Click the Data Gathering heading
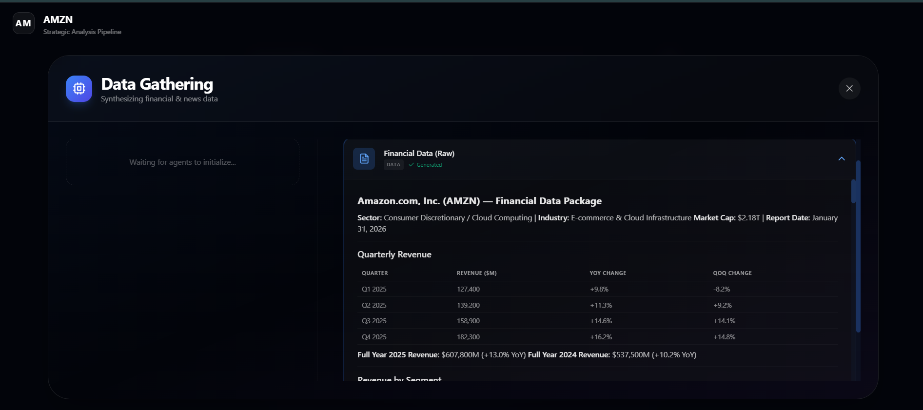The width and height of the screenshot is (923, 410). point(157,84)
